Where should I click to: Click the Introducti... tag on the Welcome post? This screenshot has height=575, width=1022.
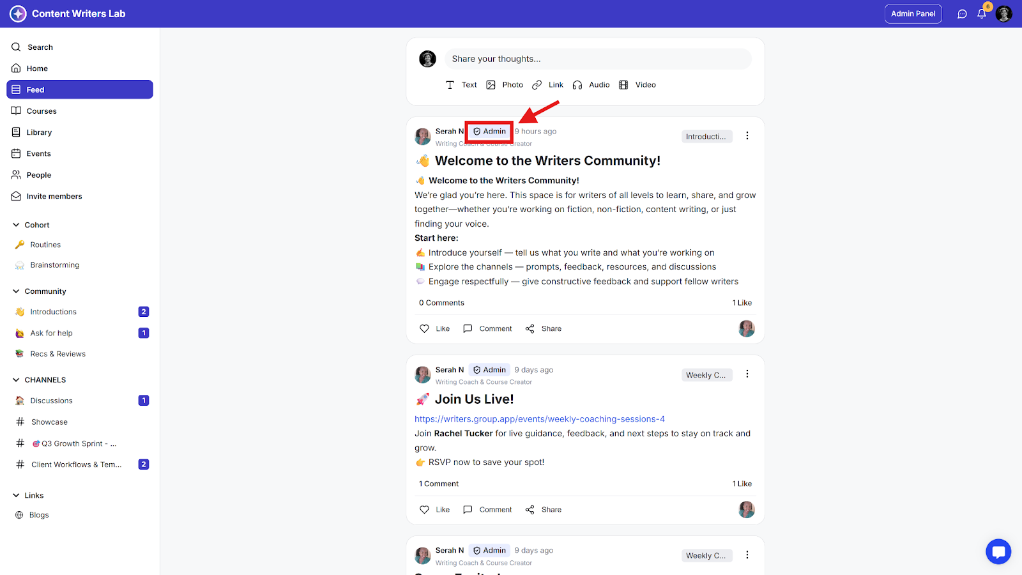pyautogui.click(x=706, y=136)
